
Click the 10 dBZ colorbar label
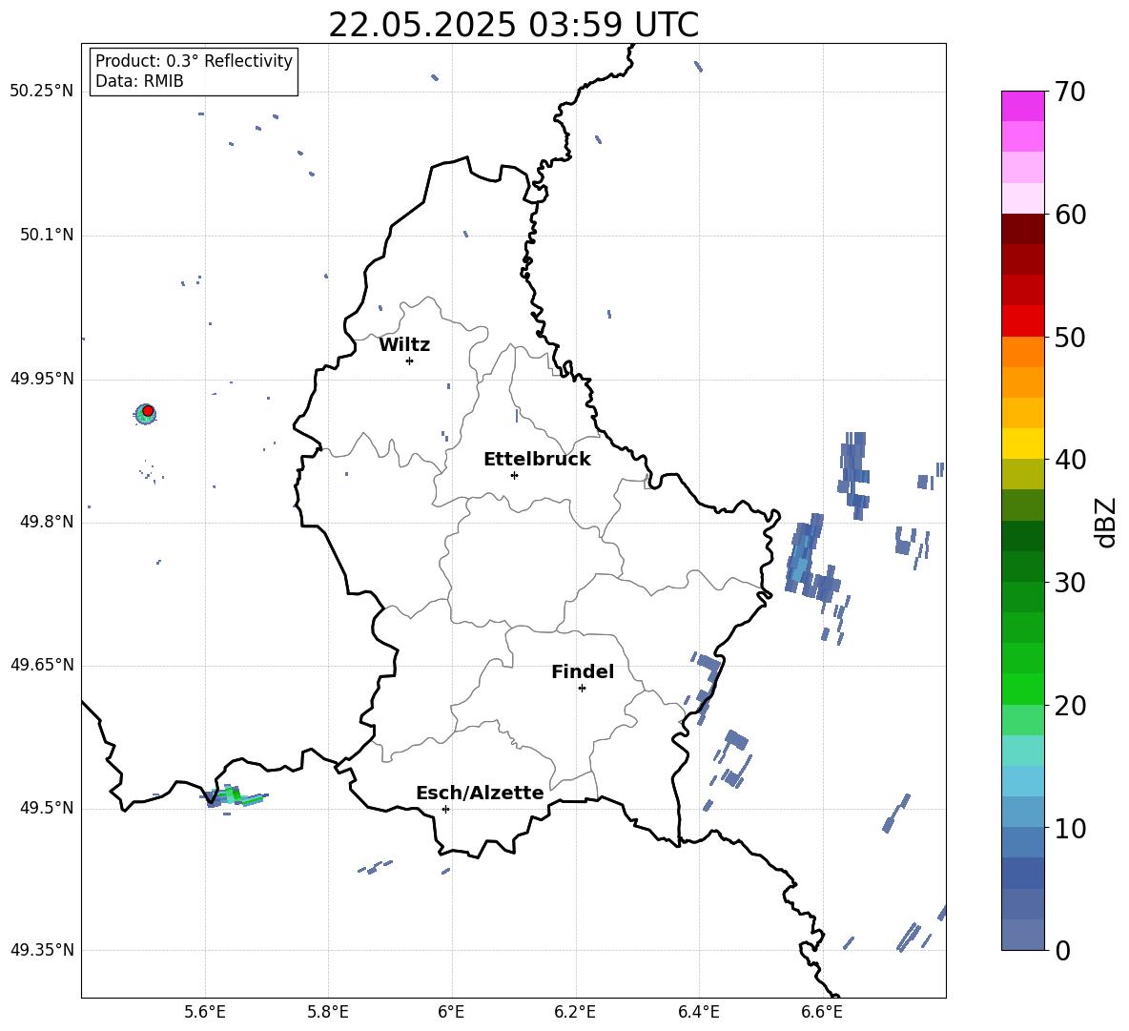coord(1070,829)
